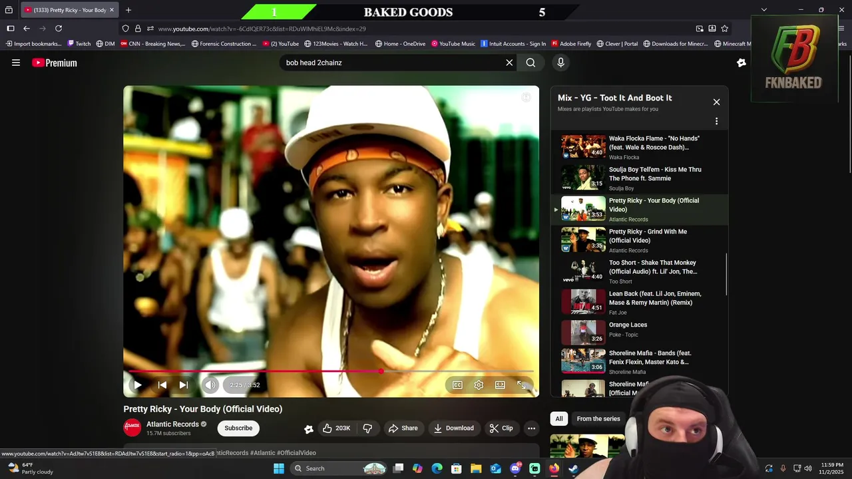The width and height of the screenshot is (852, 479).
Task: Open the YouTube guide hamburger menu
Action: click(16, 63)
